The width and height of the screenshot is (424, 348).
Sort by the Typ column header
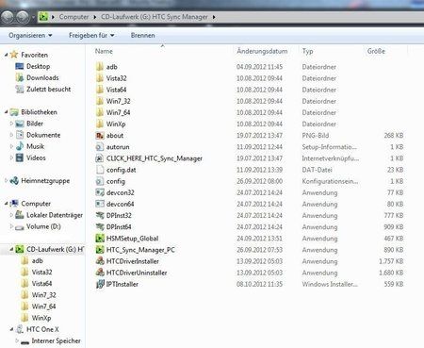(308, 51)
